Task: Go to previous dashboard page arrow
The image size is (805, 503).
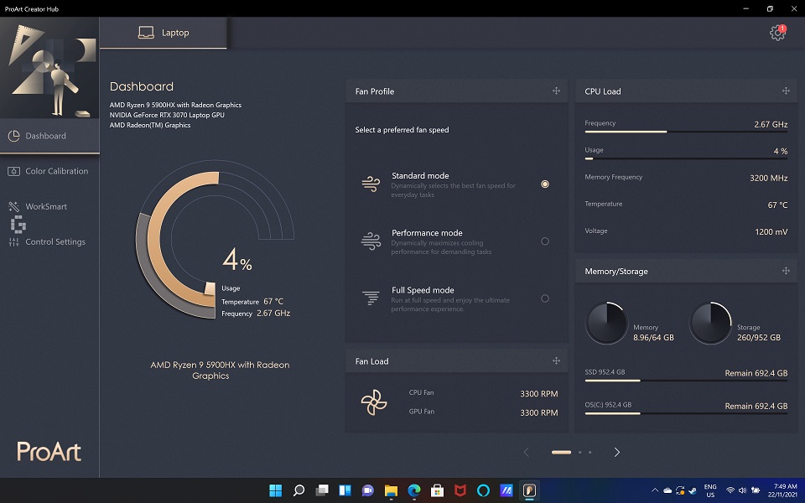Action: (527, 452)
